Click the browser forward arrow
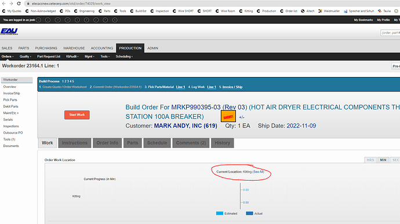 coord(11,3)
